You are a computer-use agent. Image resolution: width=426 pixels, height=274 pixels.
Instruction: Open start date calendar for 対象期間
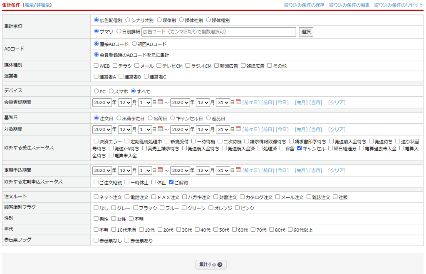[x=160, y=129]
